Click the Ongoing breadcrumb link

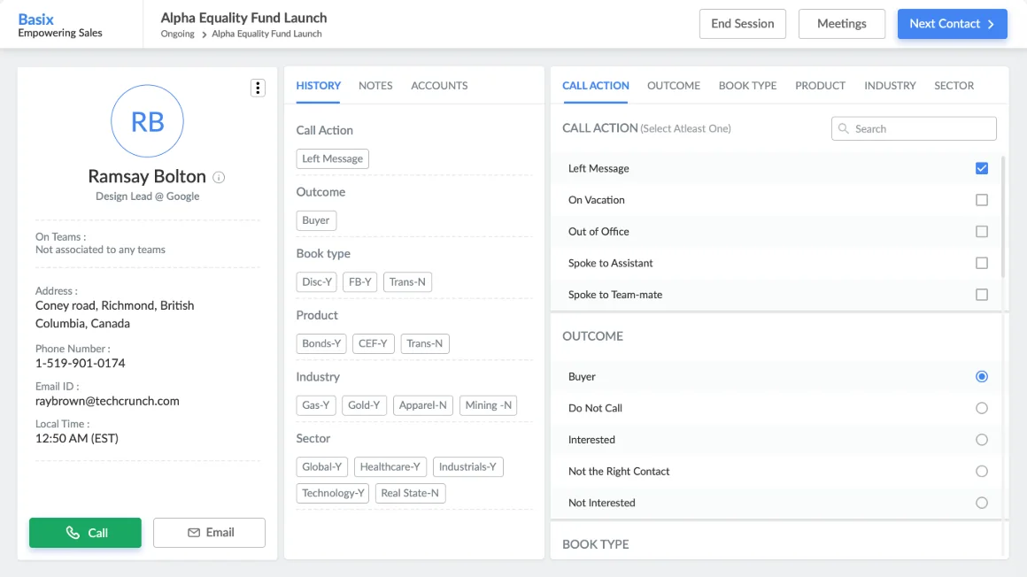[177, 34]
